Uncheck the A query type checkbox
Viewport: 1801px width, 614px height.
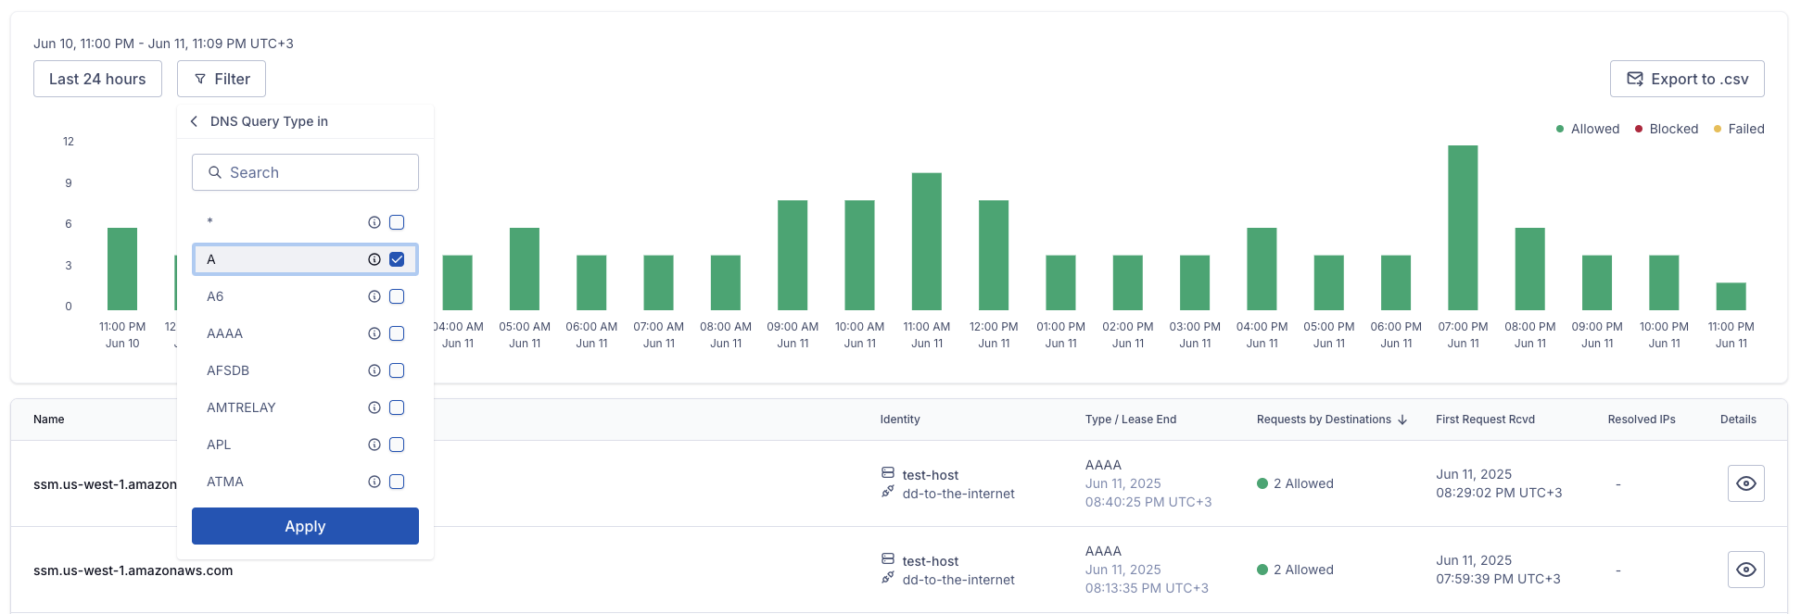[397, 259]
